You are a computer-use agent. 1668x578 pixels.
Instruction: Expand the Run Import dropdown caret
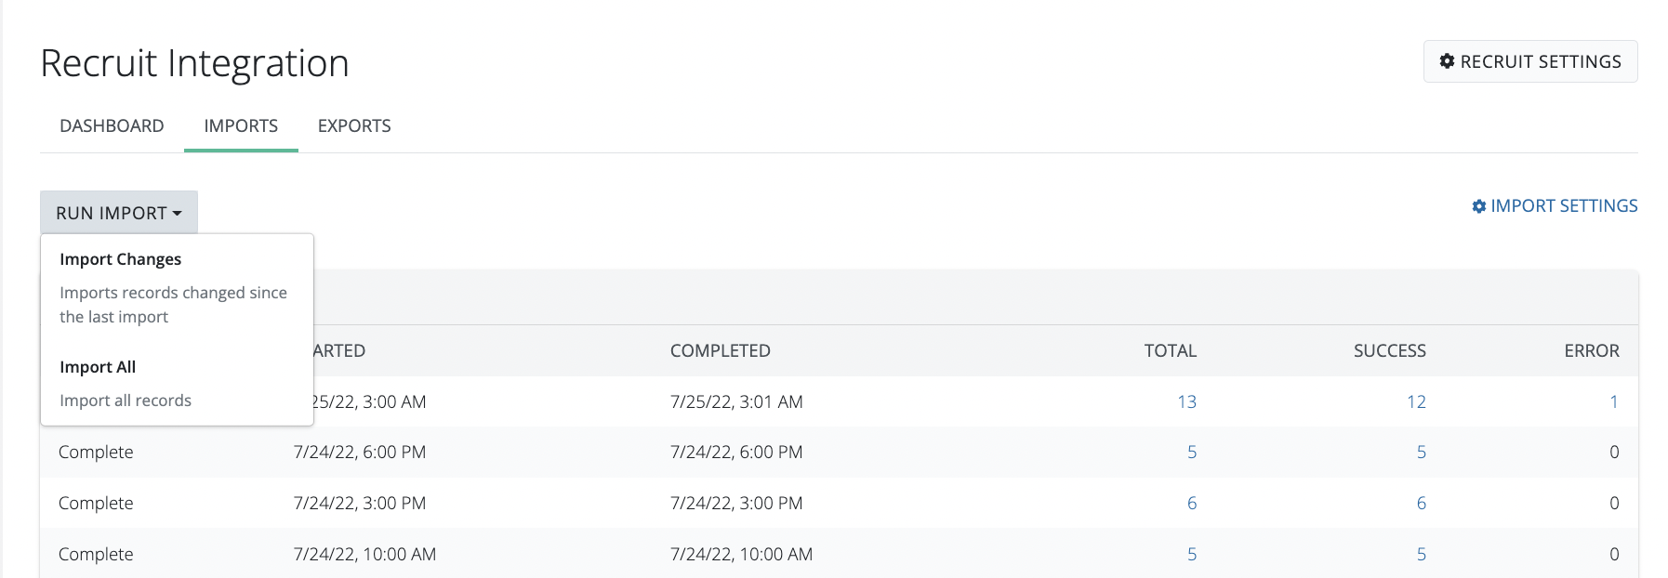coord(178,214)
